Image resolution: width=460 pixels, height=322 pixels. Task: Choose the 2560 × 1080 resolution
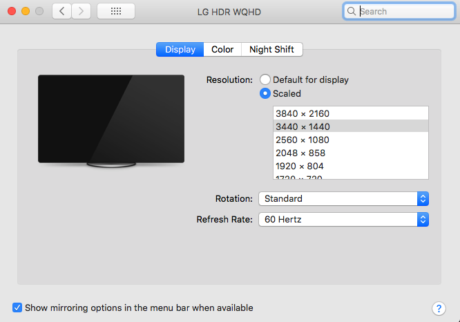pos(351,140)
